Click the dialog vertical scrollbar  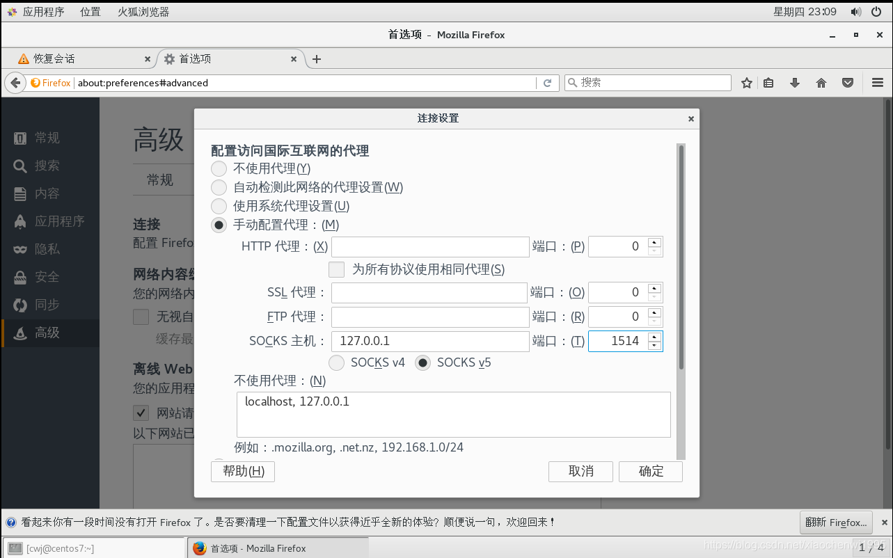(x=681, y=257)
